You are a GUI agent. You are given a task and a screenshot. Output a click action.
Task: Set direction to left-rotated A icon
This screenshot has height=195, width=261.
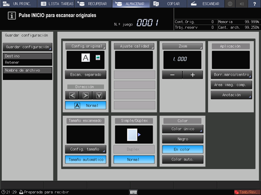pos(72,95)
